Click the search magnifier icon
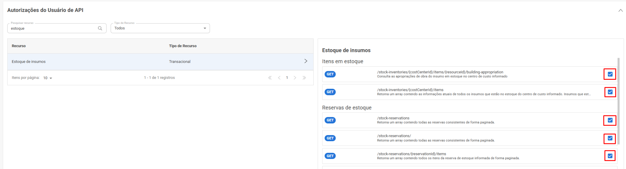Viewport: 626px width, 169px height. [100, 28]
